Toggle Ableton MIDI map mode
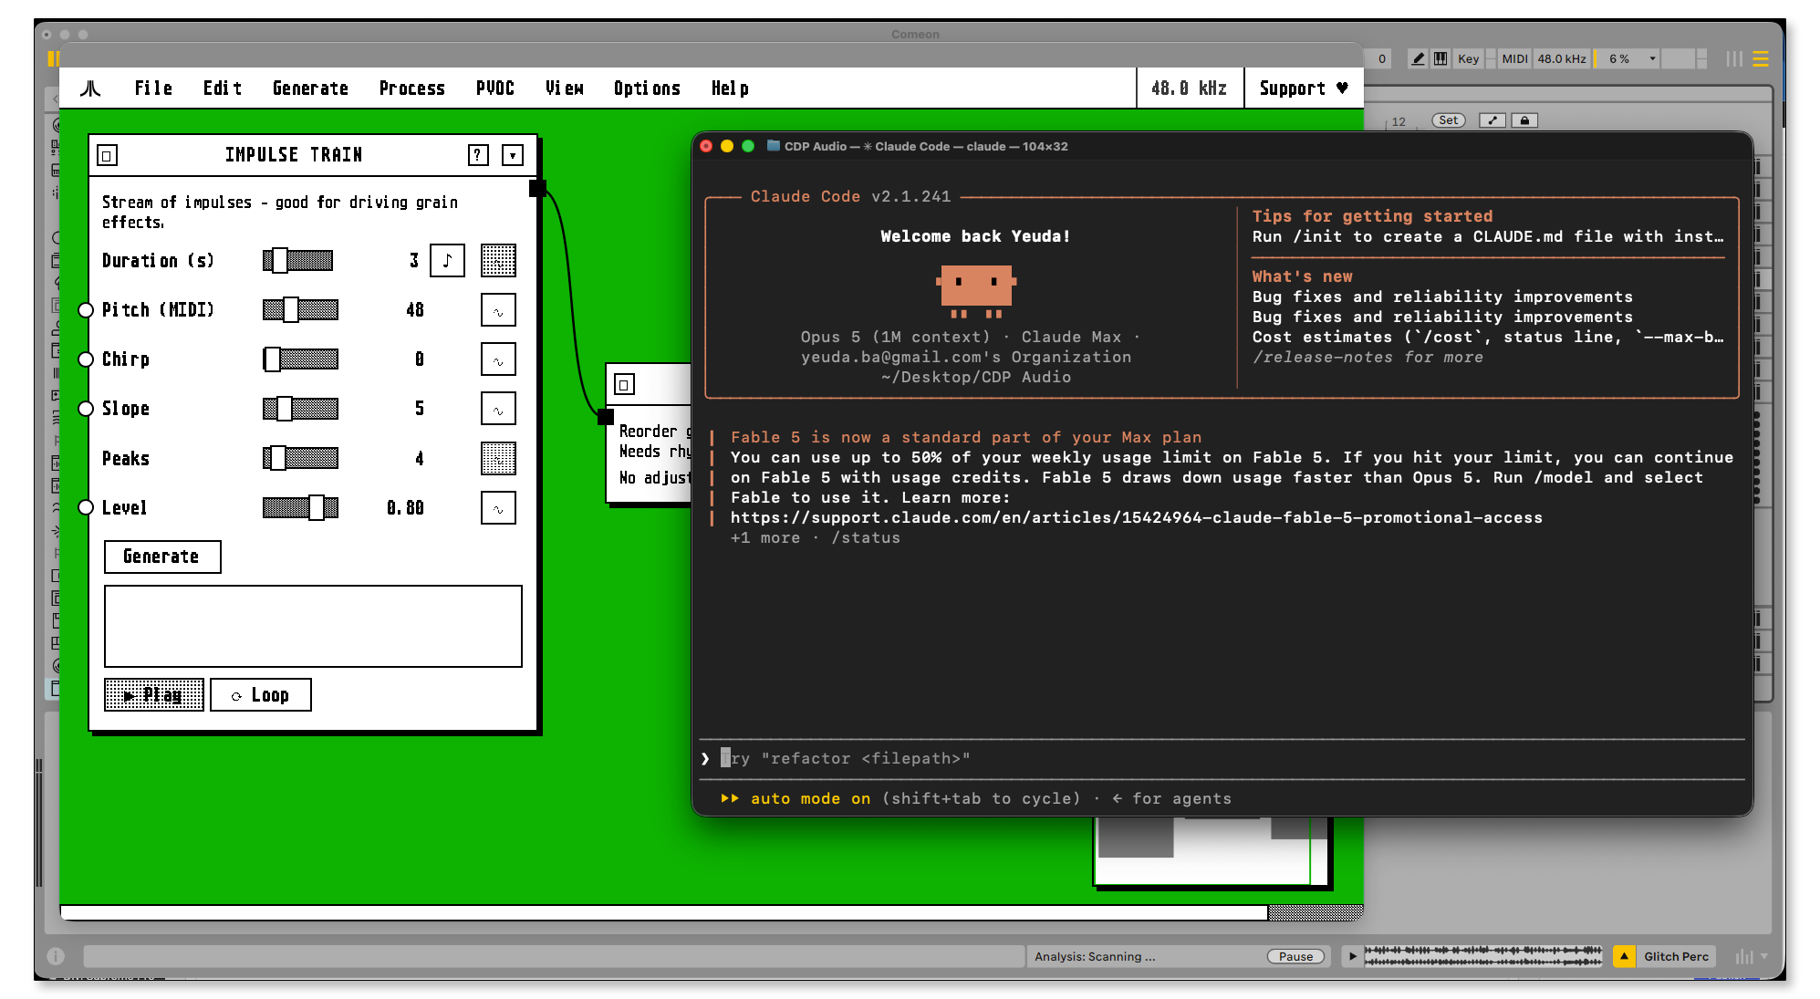Viewport: 1820px width, 999px height. (x=1514, y=58)
